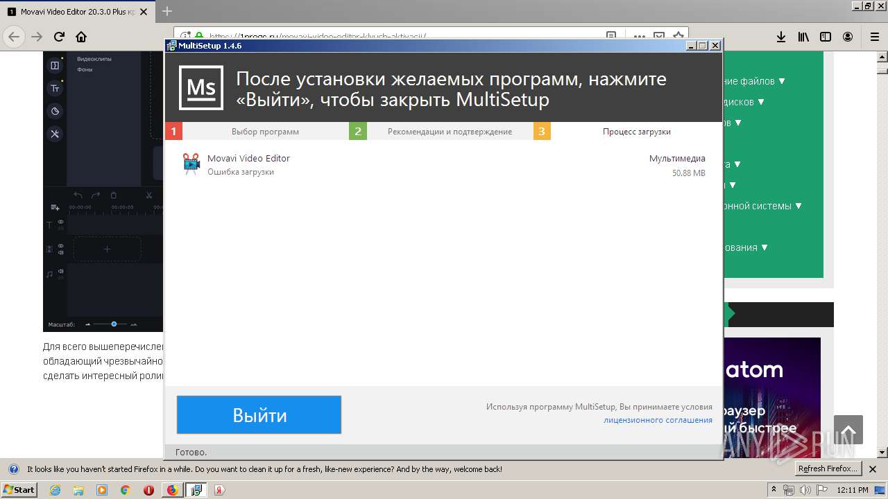Select step 2 Рекомендации и подтверждение
The image size is (888, 499).
pyautogui.click(x=441, y=131)
